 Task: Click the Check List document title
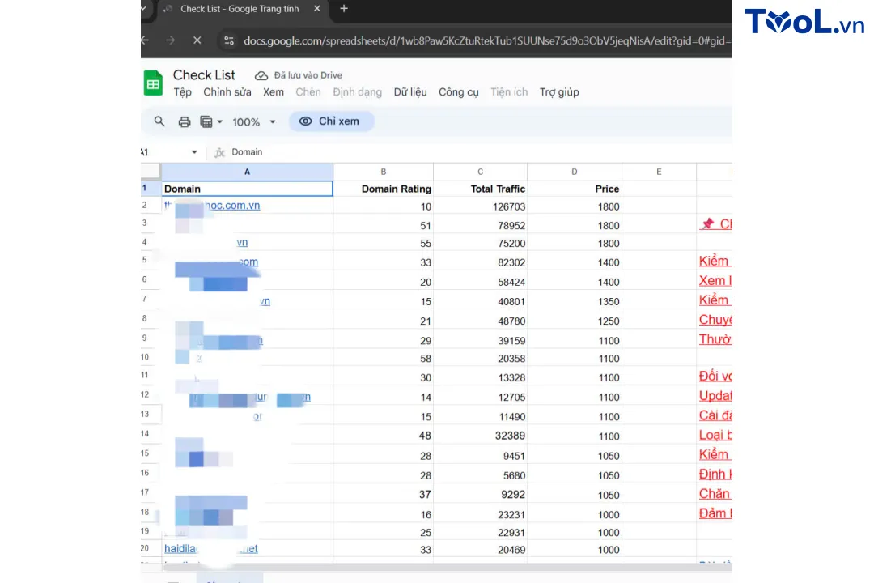tap(204, 75)
